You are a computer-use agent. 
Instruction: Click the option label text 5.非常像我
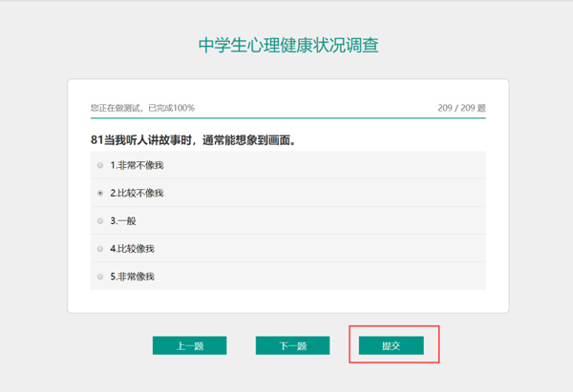(132, 276)
